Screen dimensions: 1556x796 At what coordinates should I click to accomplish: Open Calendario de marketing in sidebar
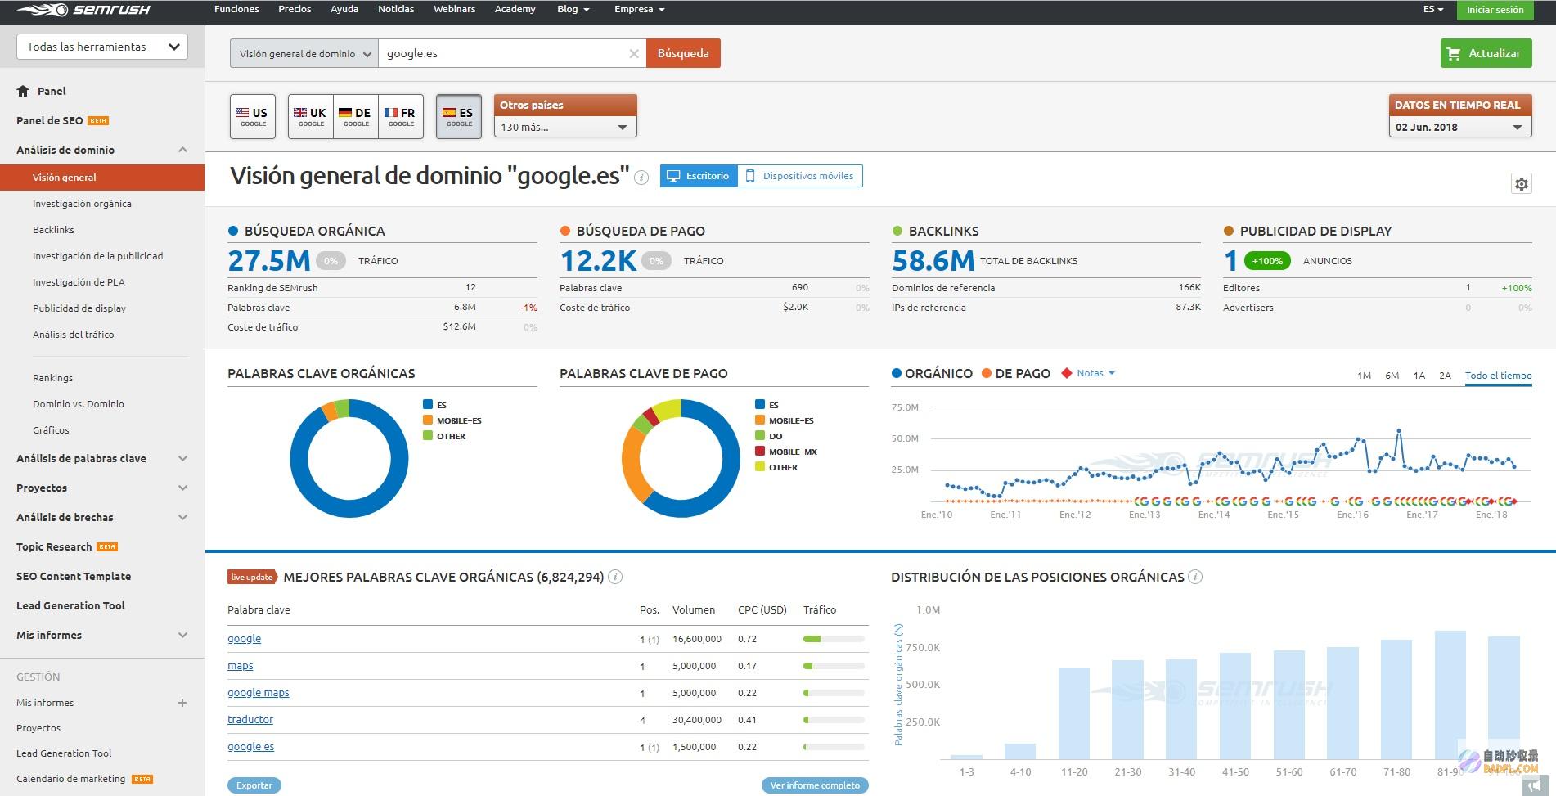tap(71, 779)
